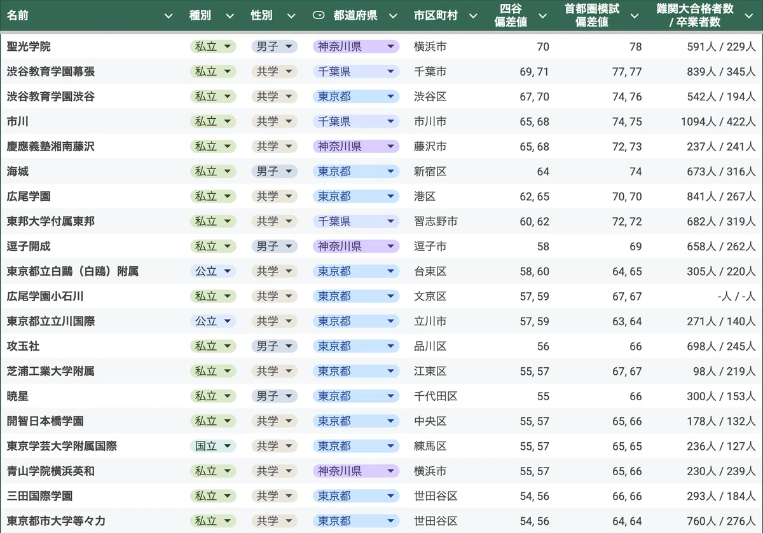Open 男子 chip in the 逗子開成 row
This screenshot has height=533, width=763.
tap(274, 246)
